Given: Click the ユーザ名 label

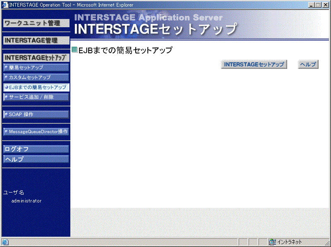Looking at the screenshot, I should (x=14, y=192).
